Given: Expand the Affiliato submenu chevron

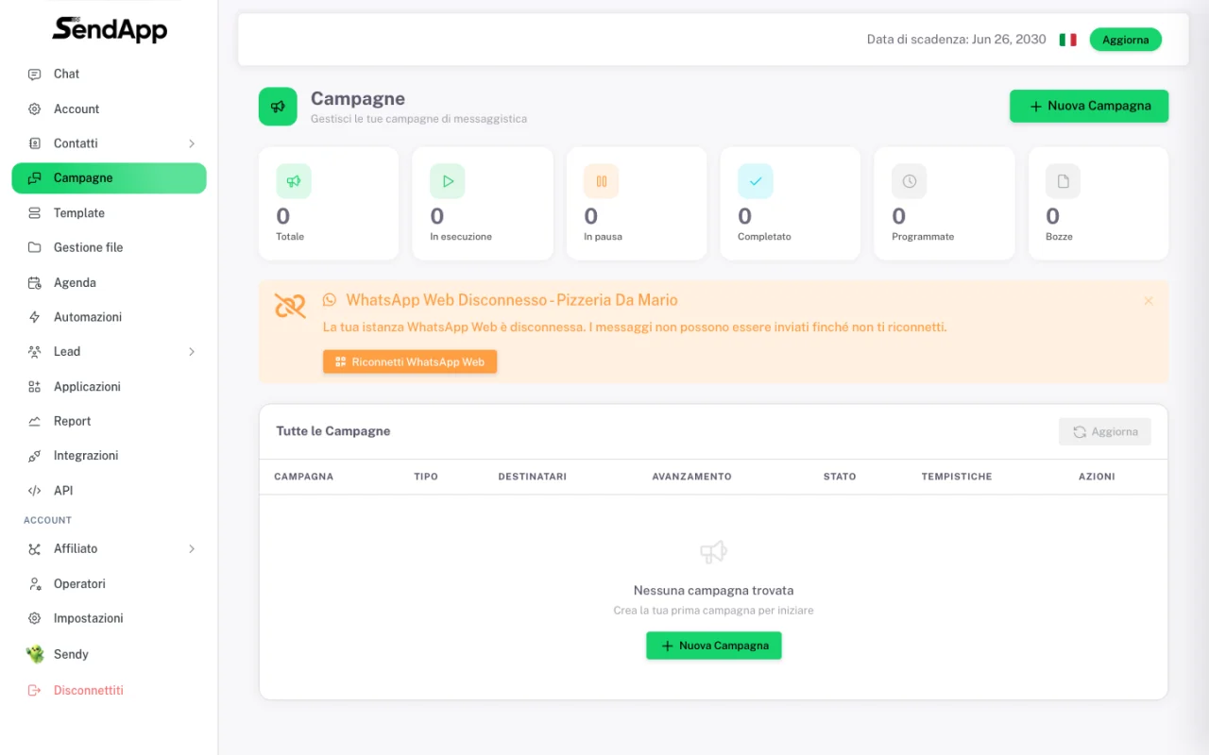Looking at the screenshot, I should click(192, 548).
